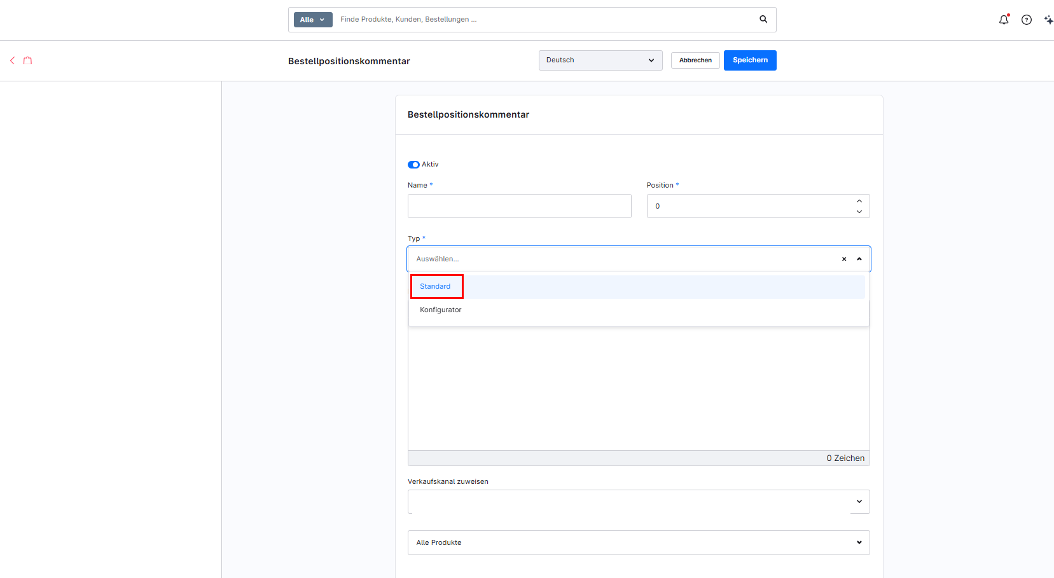Focus the Name input field

[520, 206]
